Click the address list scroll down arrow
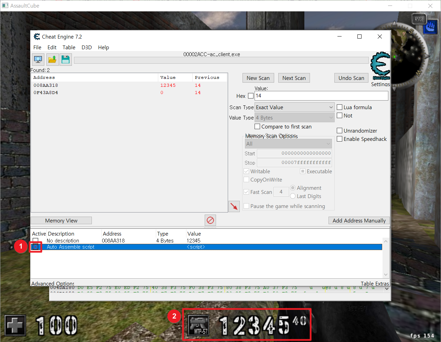This screenshot has height=342, width=441. 386,274
